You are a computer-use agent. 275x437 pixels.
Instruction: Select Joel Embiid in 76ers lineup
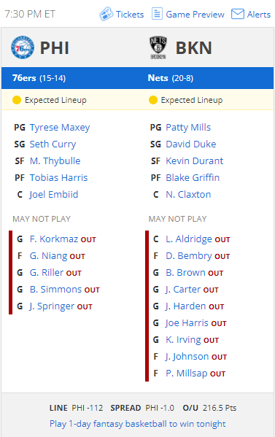coord(54,195)
